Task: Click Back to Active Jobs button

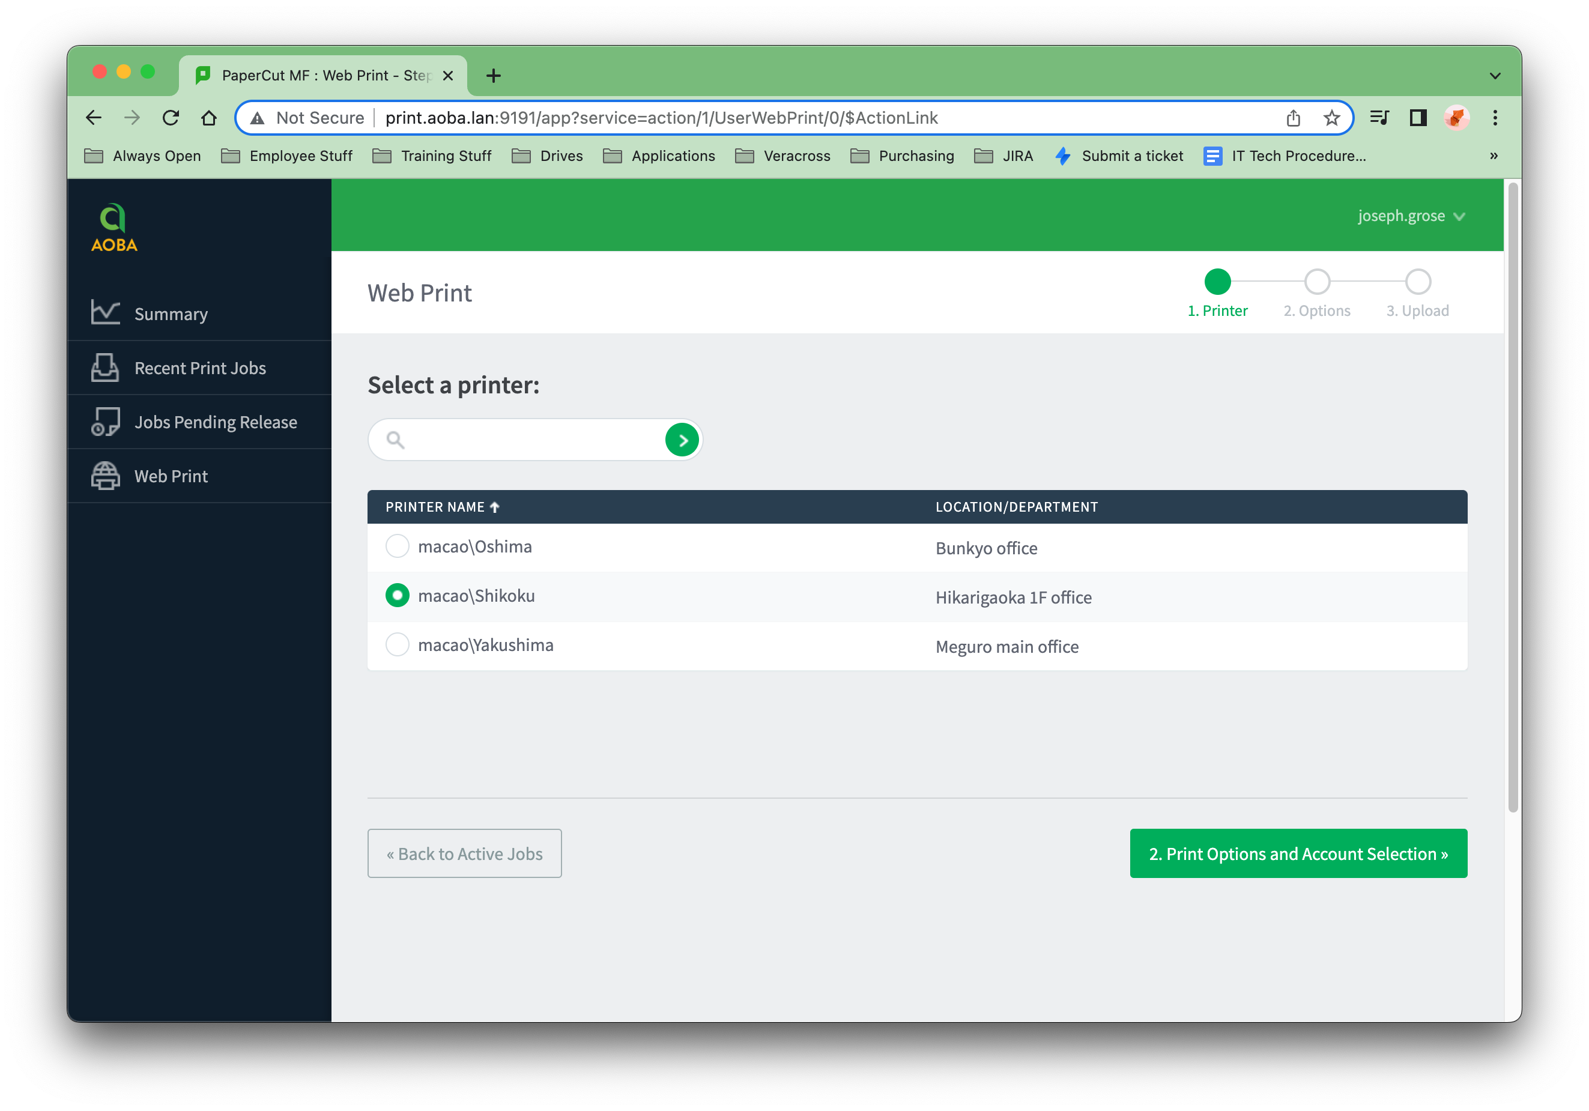Action: pos(464,853)
